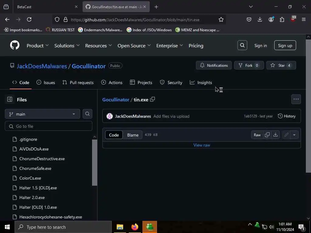Expand the Solutions menu
311x233 pixels.
click(x=67, y=46)
